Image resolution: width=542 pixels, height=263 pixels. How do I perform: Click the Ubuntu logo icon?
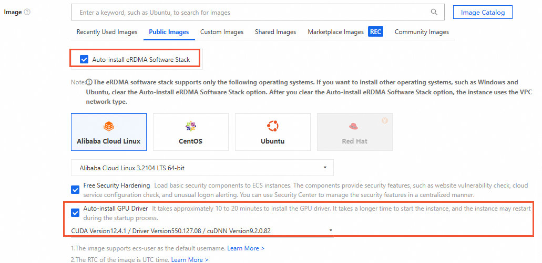(273, 126)
